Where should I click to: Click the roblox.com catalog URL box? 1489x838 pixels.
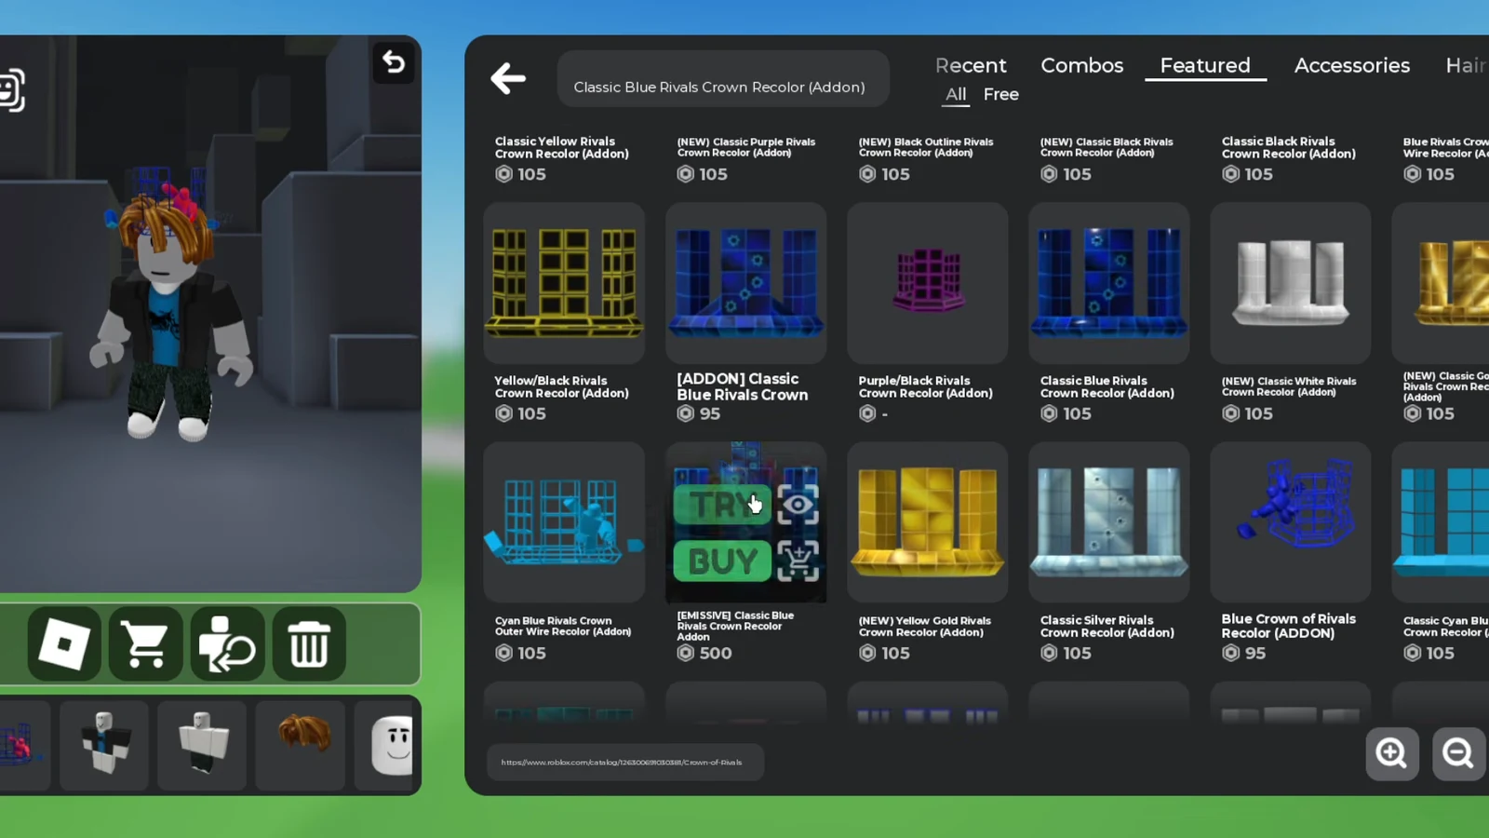tap(625, 762)
